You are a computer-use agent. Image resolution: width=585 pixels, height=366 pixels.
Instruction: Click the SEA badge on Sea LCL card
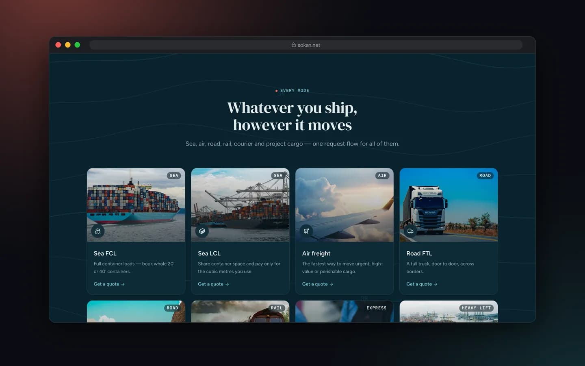point(278,176)
